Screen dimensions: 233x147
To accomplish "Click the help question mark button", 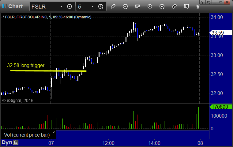I will click(202, 2).
